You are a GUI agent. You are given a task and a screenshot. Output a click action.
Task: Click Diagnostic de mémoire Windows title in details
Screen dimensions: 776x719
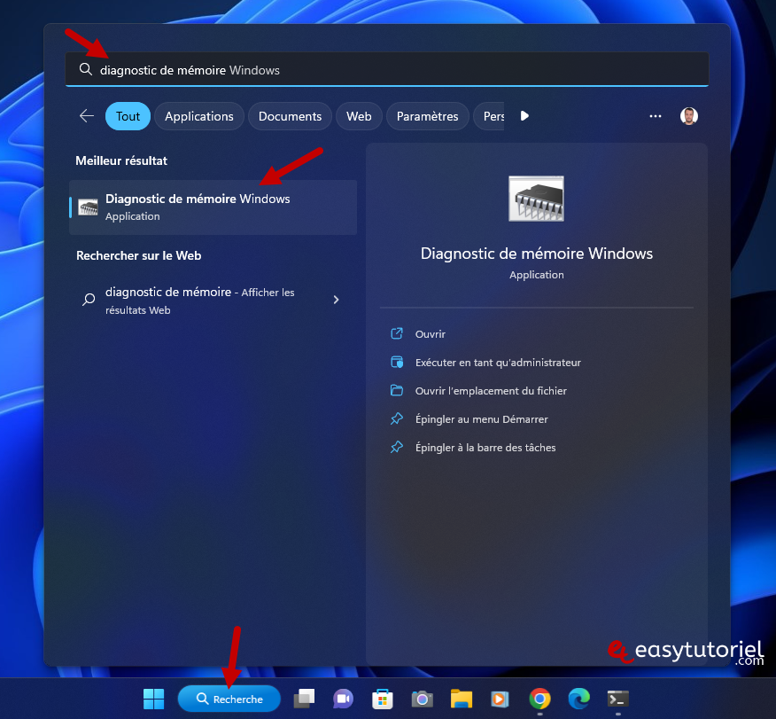point(537,254)
